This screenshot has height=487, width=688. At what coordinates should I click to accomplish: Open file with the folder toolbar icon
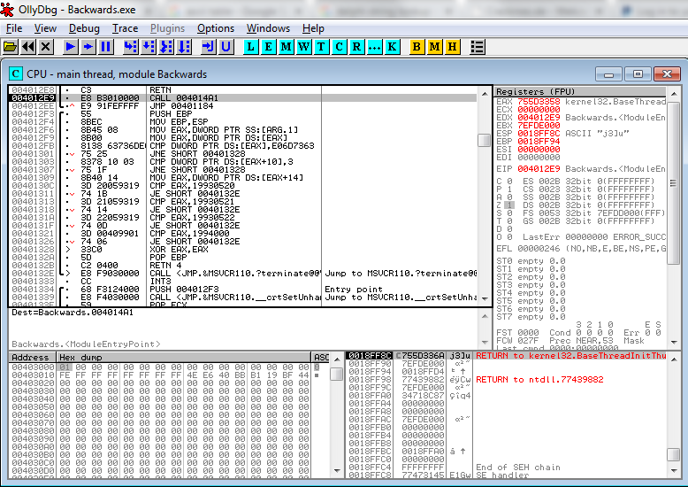[10, 46]
